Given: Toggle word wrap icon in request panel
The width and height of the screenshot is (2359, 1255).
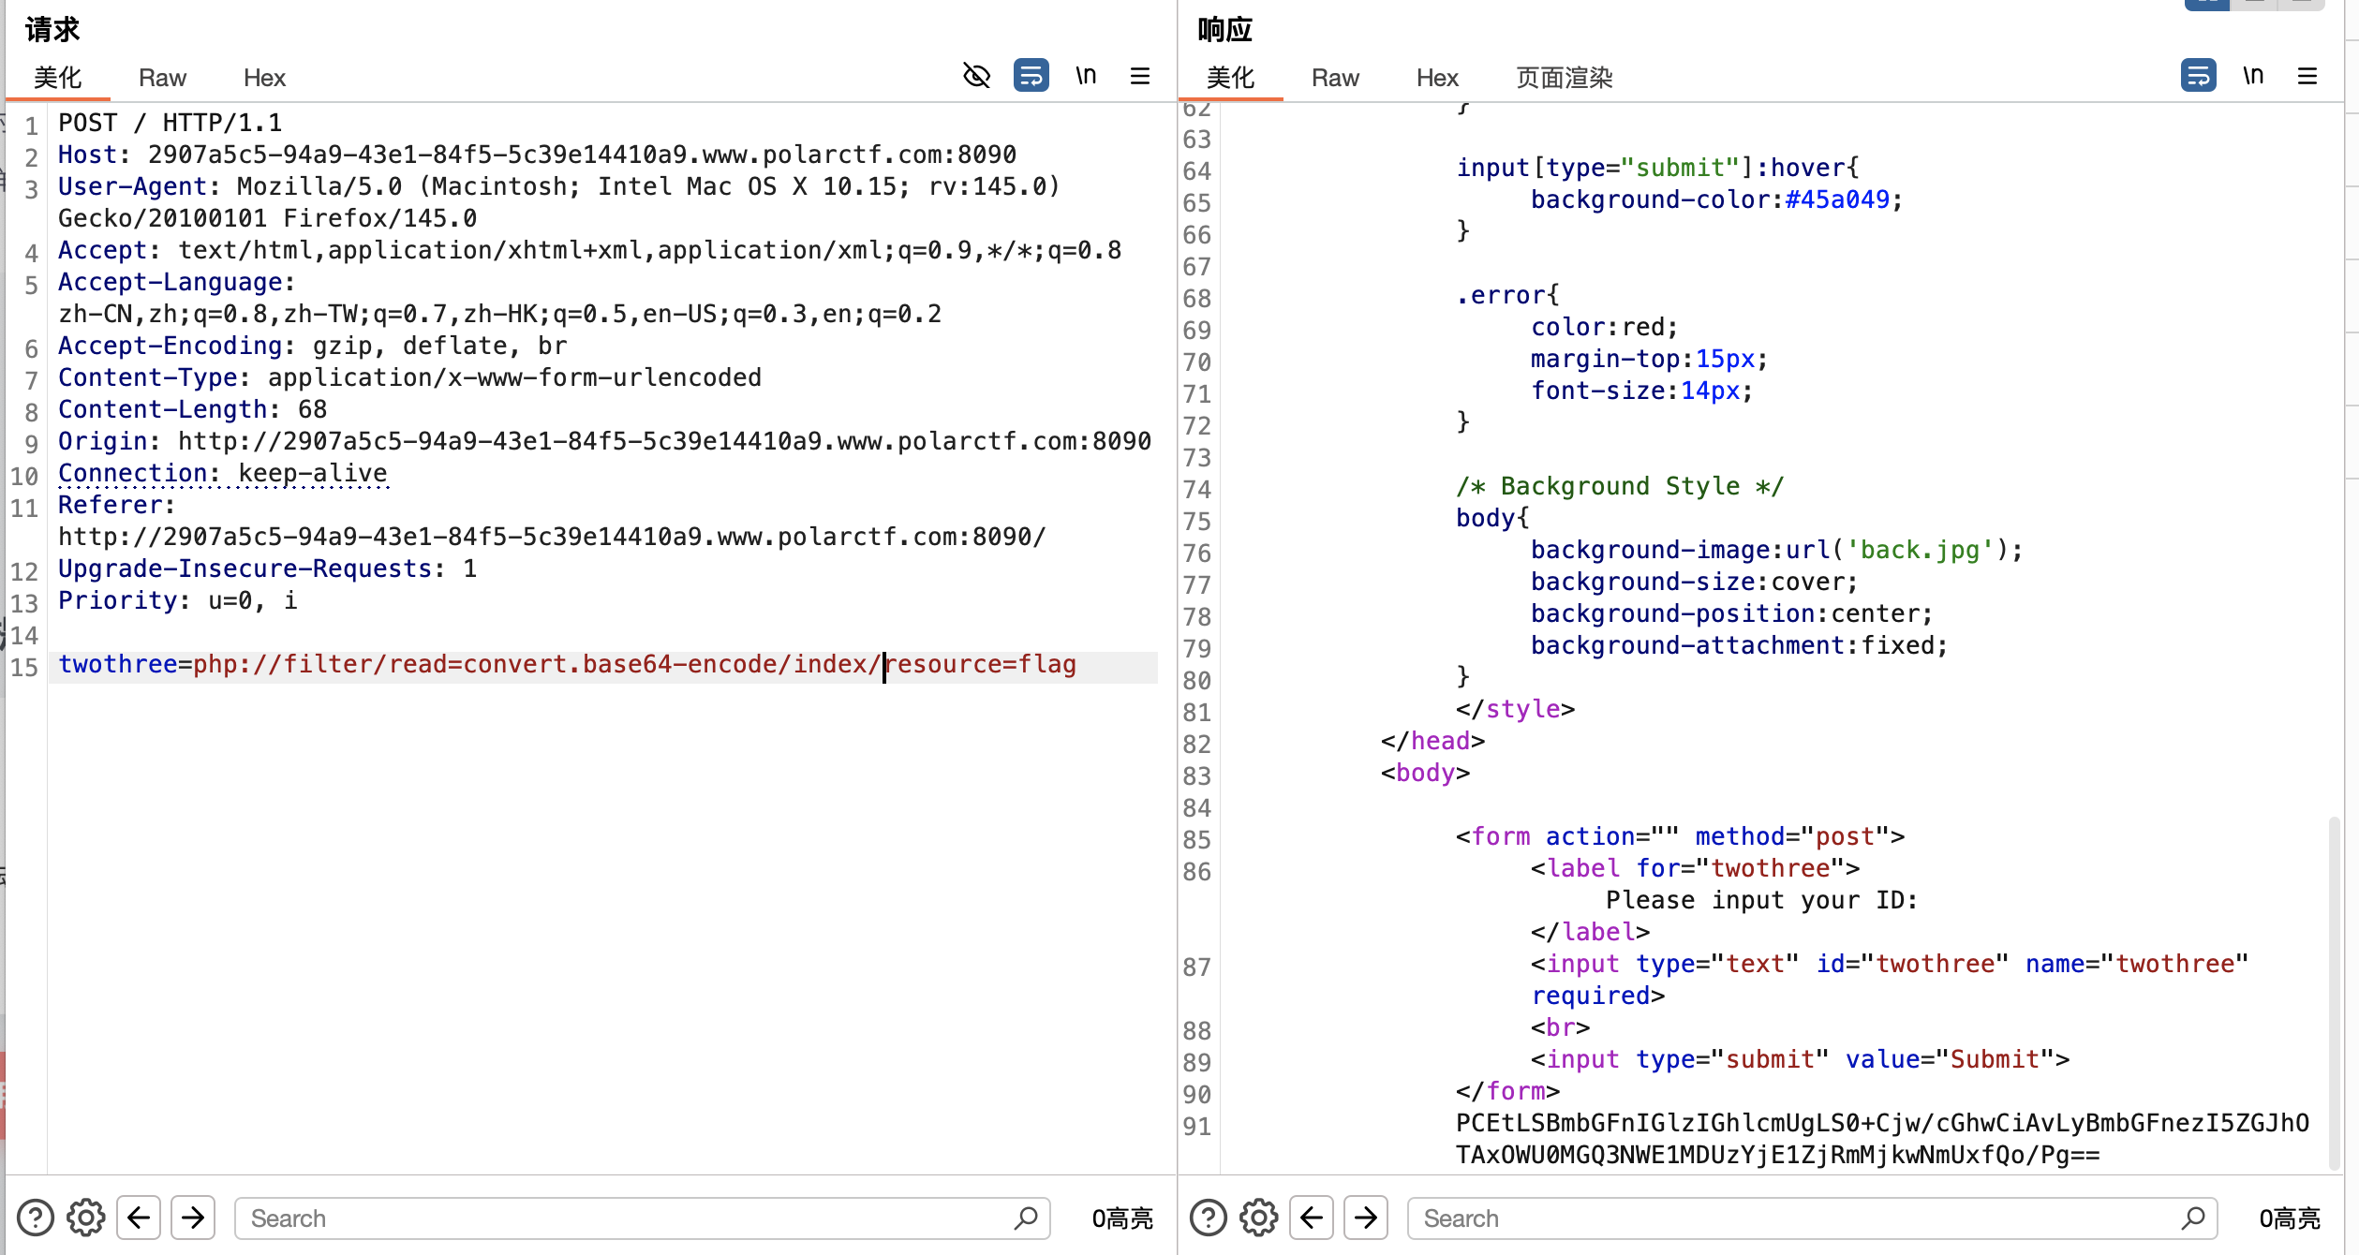Looking at the screenshot, I should click(1031, 76).
